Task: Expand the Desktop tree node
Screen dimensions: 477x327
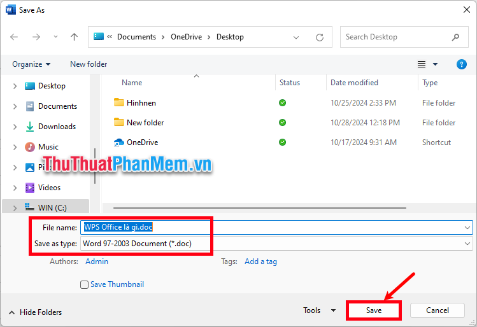Action: pos(15,87)
